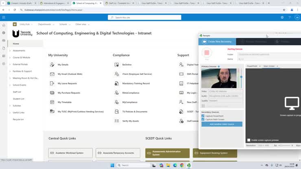
Task: Adjust the Panopto fps slider
Action: pyautogui.click(x=284, y=145)
